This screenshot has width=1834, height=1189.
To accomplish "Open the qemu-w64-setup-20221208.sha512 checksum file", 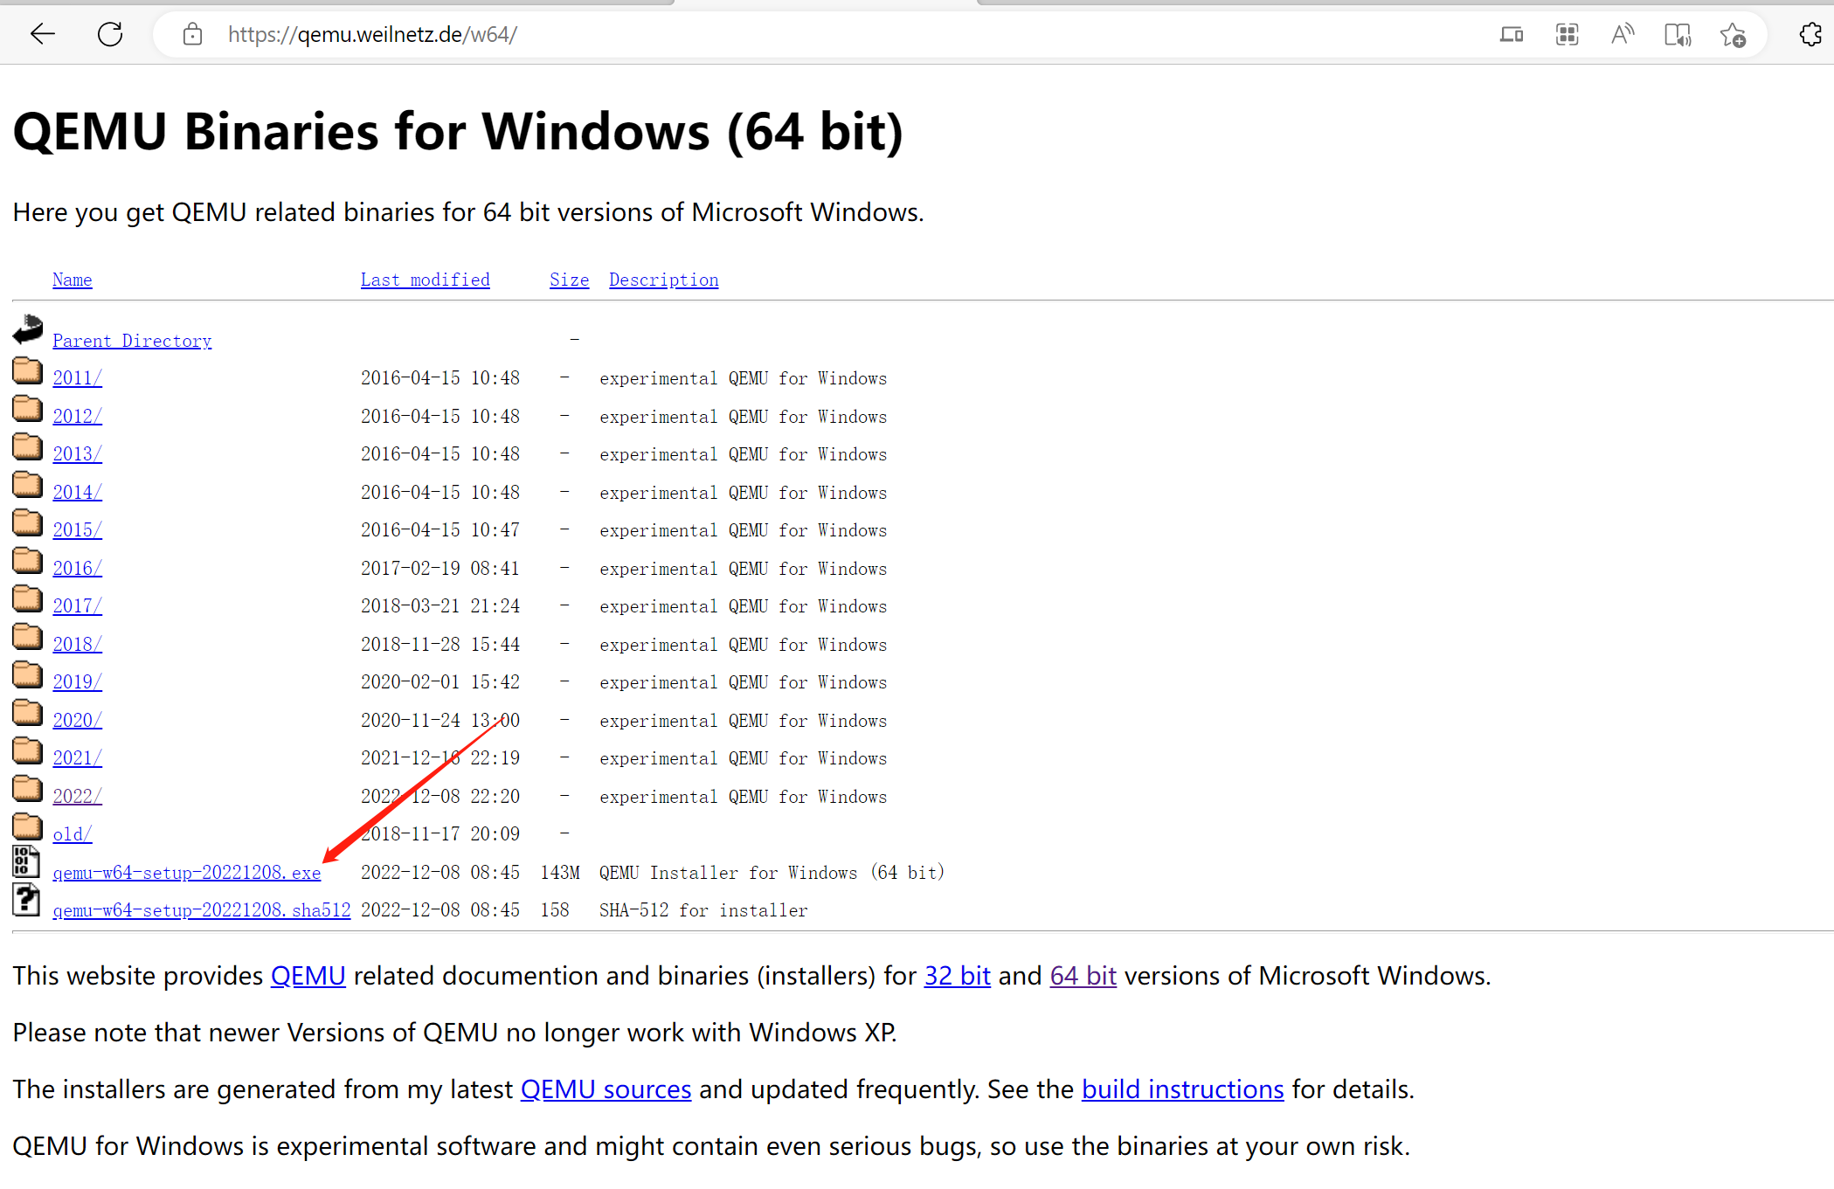I will [201, 910].
